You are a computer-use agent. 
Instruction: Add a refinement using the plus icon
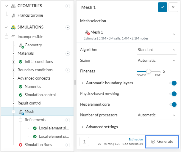[x=68, y=120]
